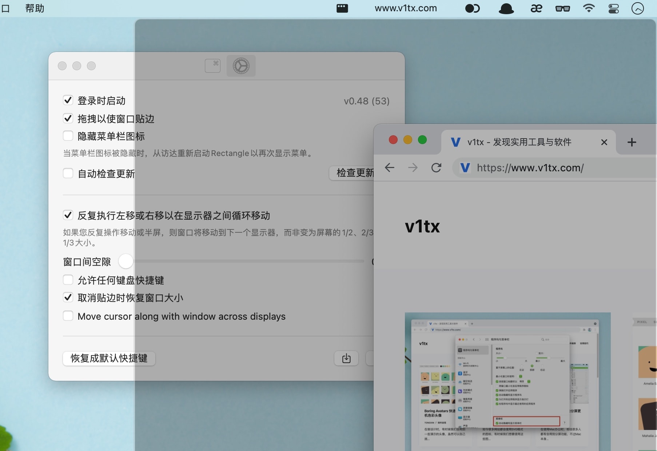The width and height of the screenshot is (657, 451).
Task: Click the export settings download icon
Action: pos(346,358)
